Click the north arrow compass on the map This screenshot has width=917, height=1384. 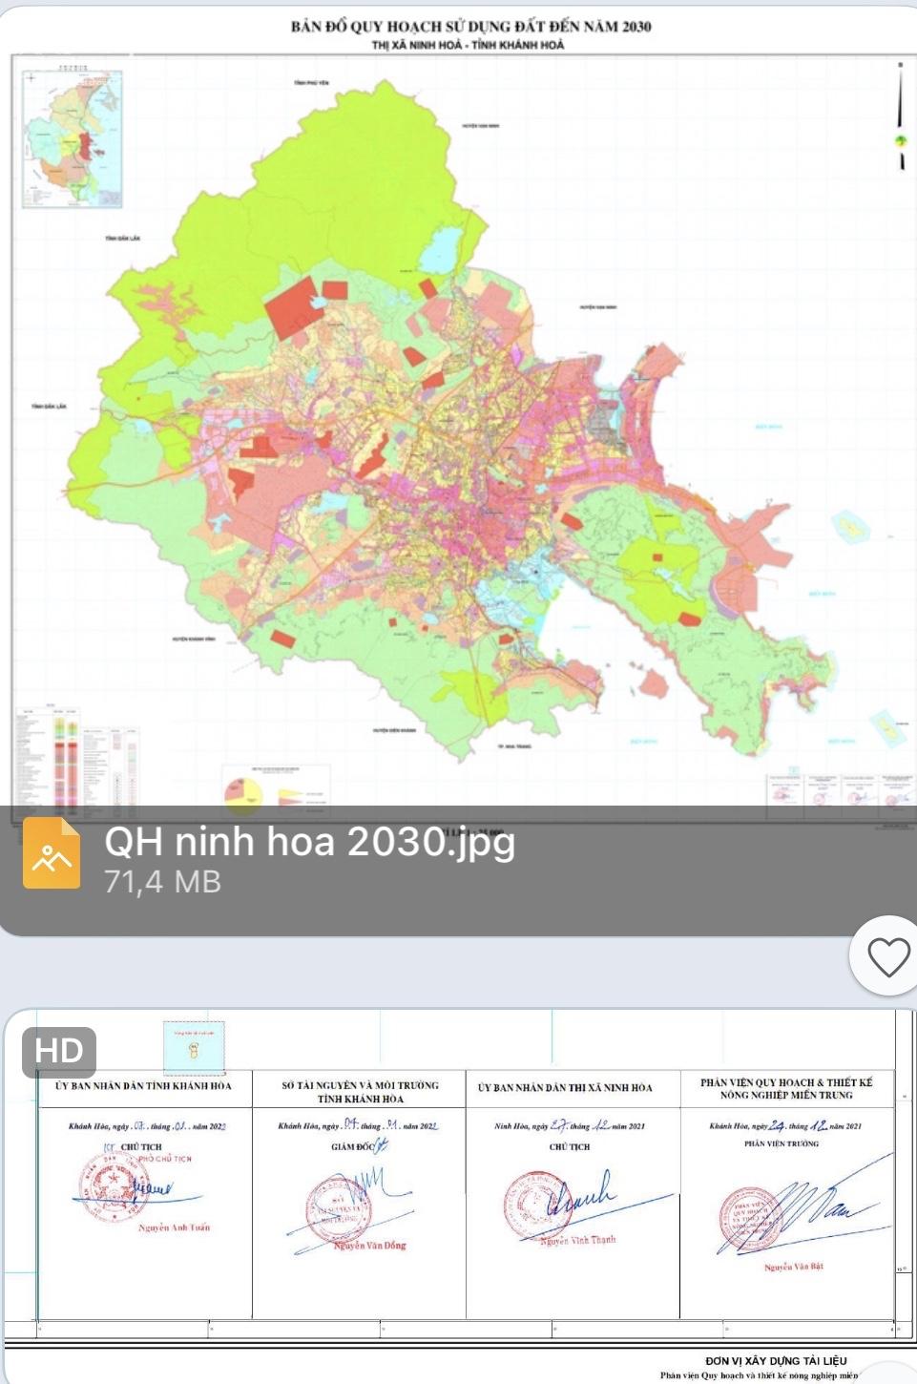[900, 117]
